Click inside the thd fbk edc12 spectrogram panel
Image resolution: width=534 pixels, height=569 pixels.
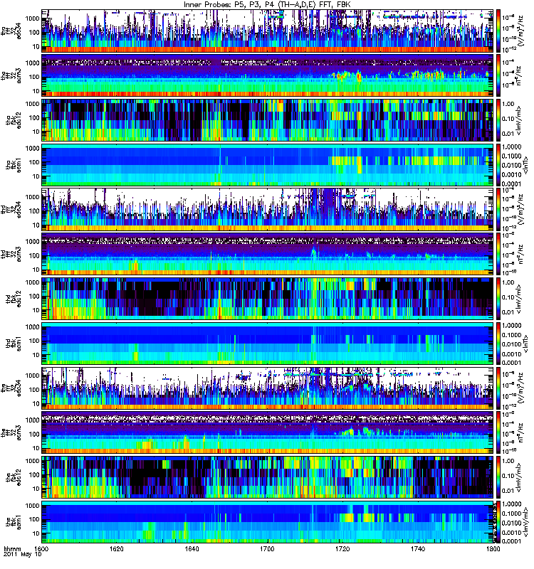[268, 299]
